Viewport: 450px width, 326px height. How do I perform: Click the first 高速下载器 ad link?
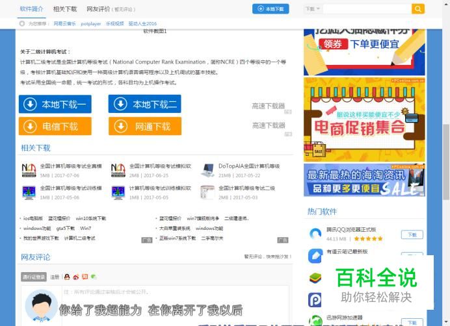pos(269,106)
